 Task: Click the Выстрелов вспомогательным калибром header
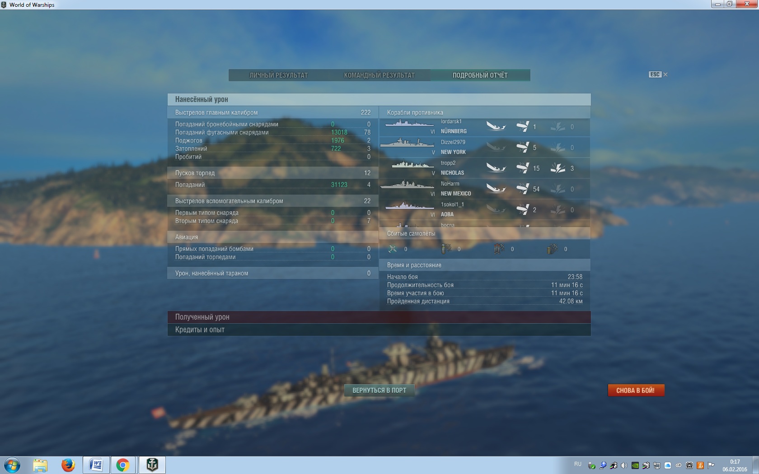click(x=273, y=201)
